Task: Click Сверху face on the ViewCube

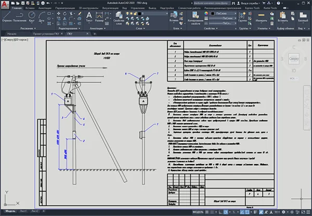Action: (x=294, y=59)
